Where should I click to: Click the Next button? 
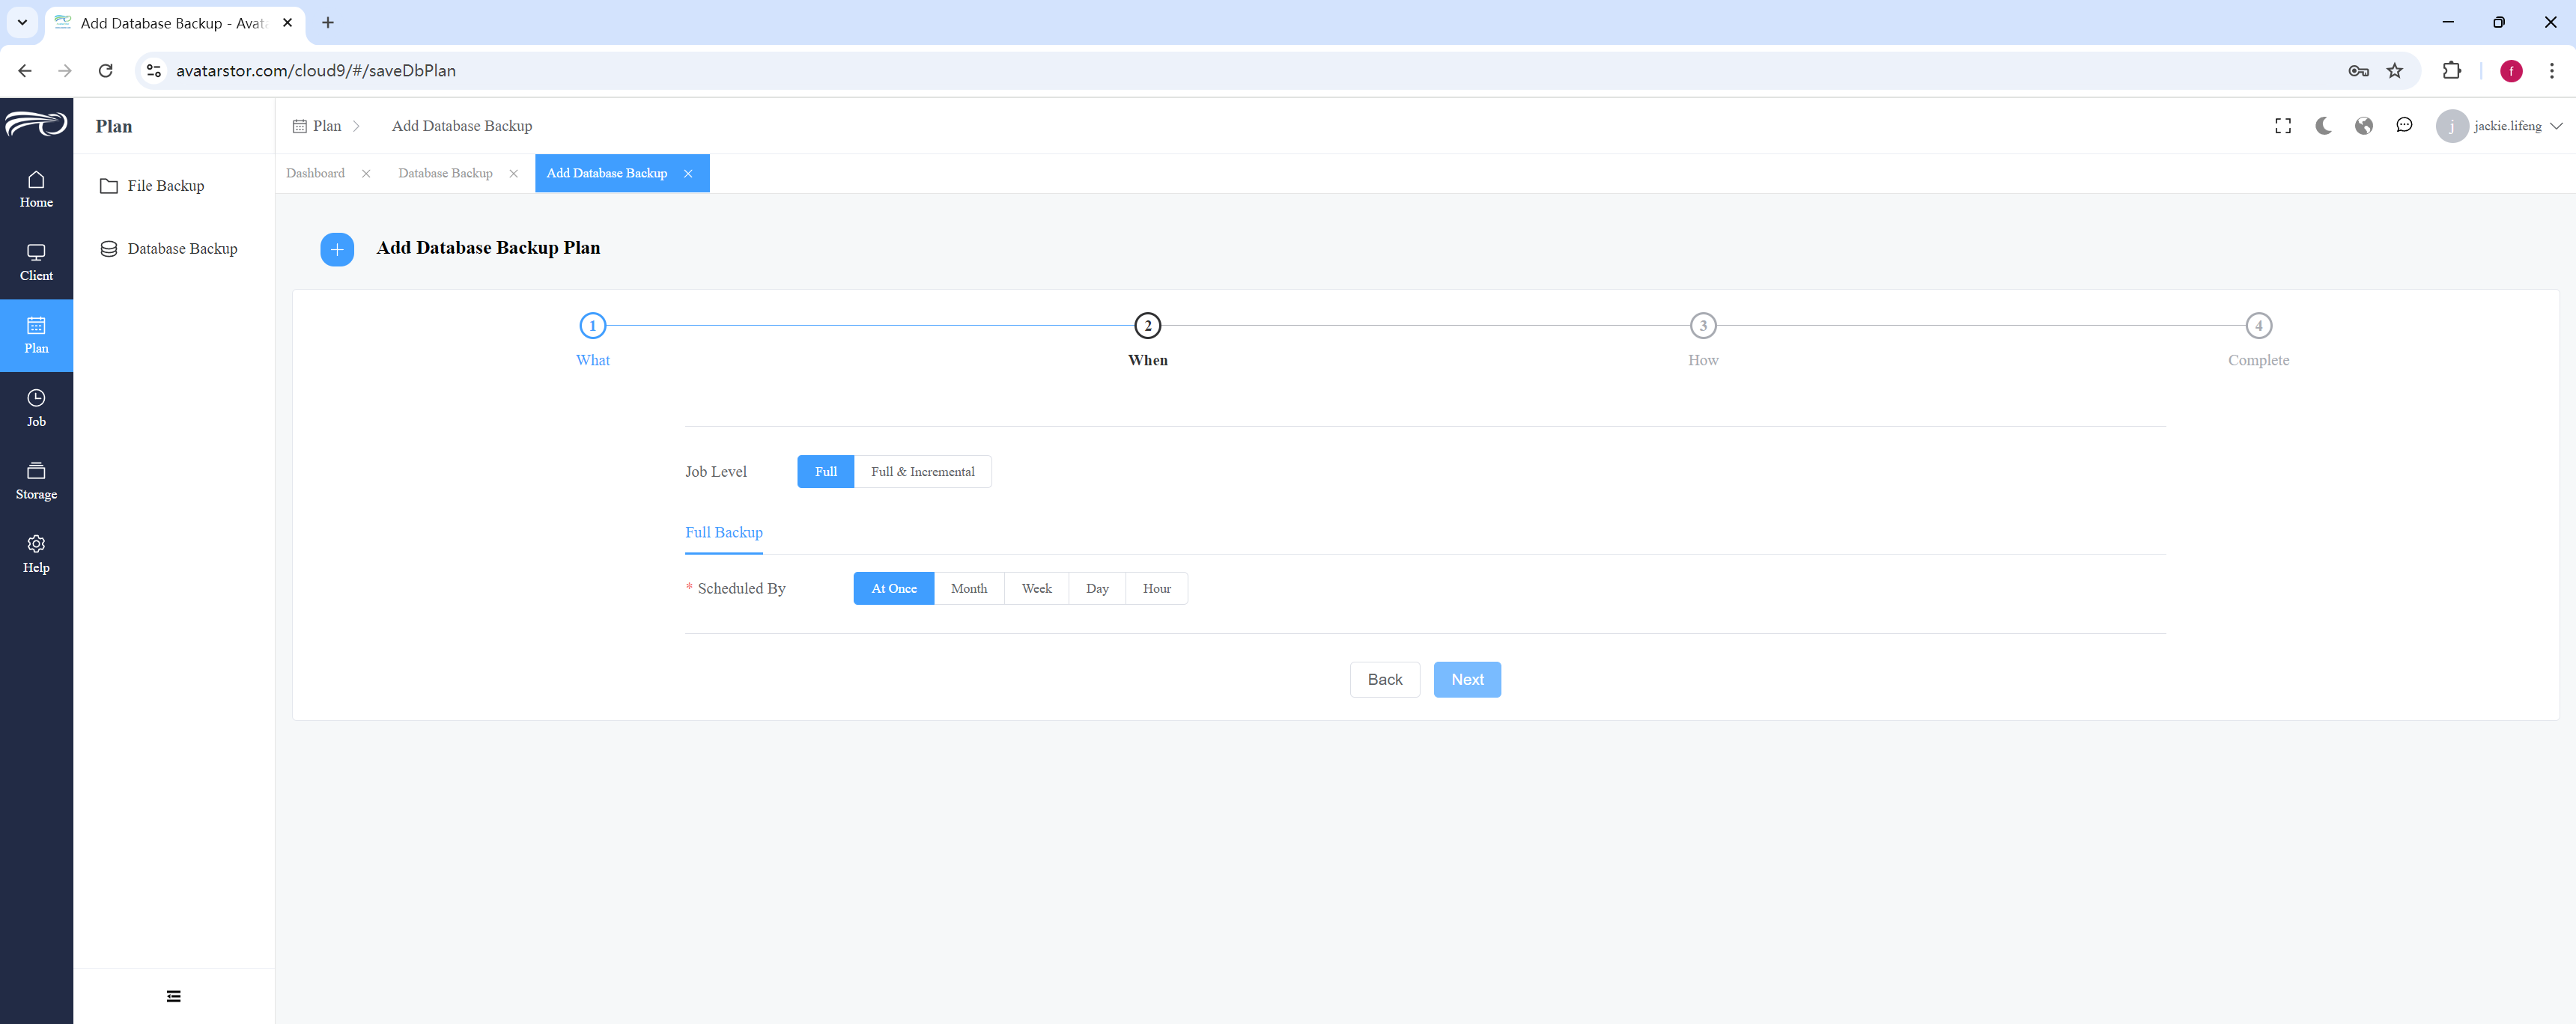point(1467,680)
